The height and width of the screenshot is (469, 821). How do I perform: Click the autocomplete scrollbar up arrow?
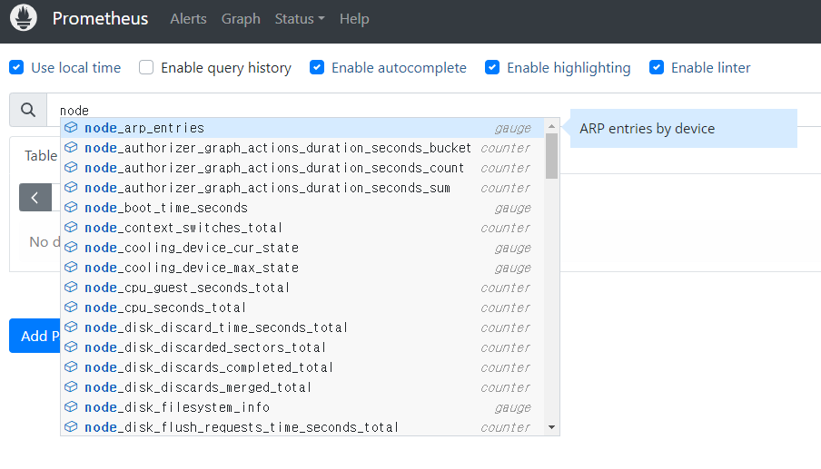551,126
